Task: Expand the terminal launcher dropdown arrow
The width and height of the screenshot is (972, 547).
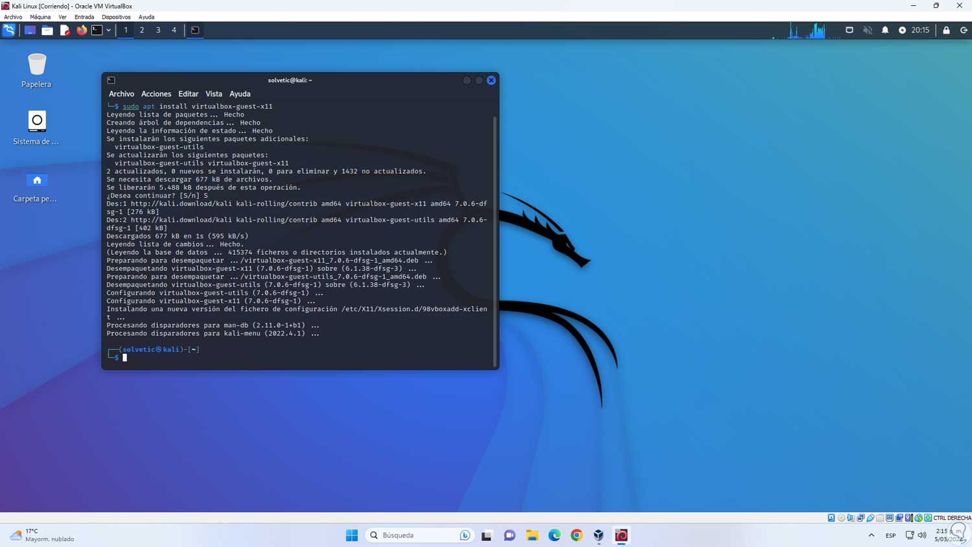Action: (108, 30)
